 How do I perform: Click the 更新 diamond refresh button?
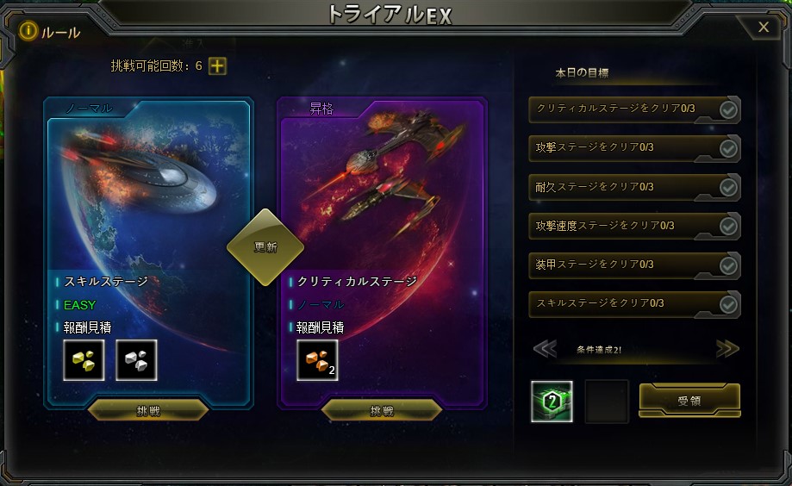click(265, 247)
